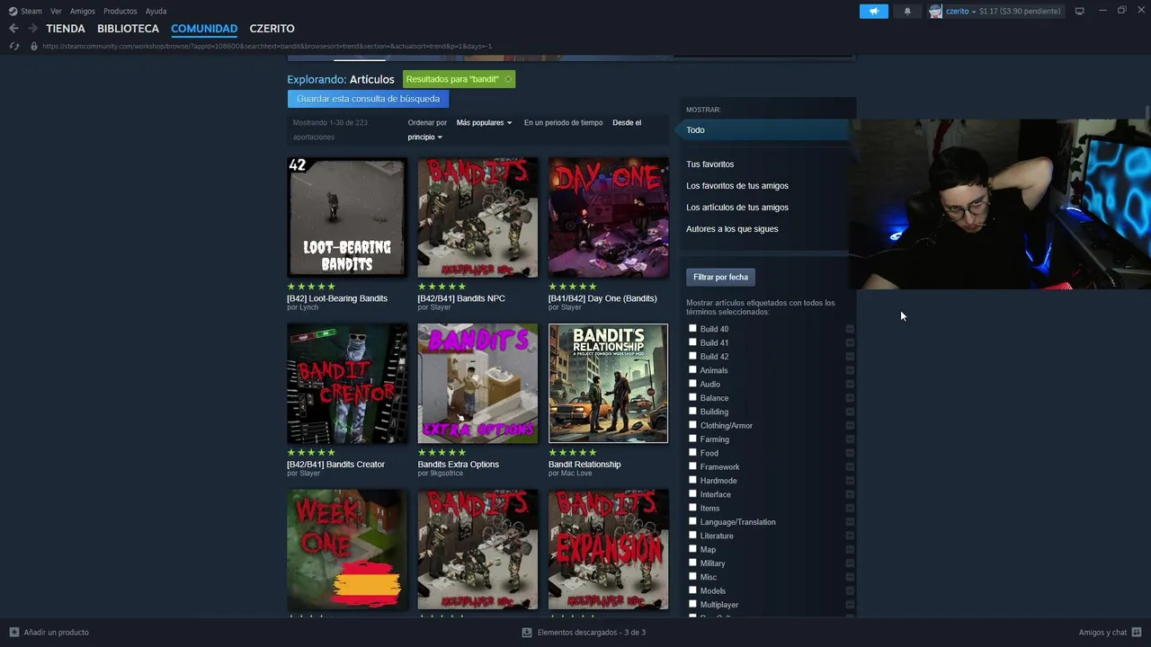This screenshot has height=647, width=1151.
Task: Show Autores a los que sigues
Action: coord(732,229)
